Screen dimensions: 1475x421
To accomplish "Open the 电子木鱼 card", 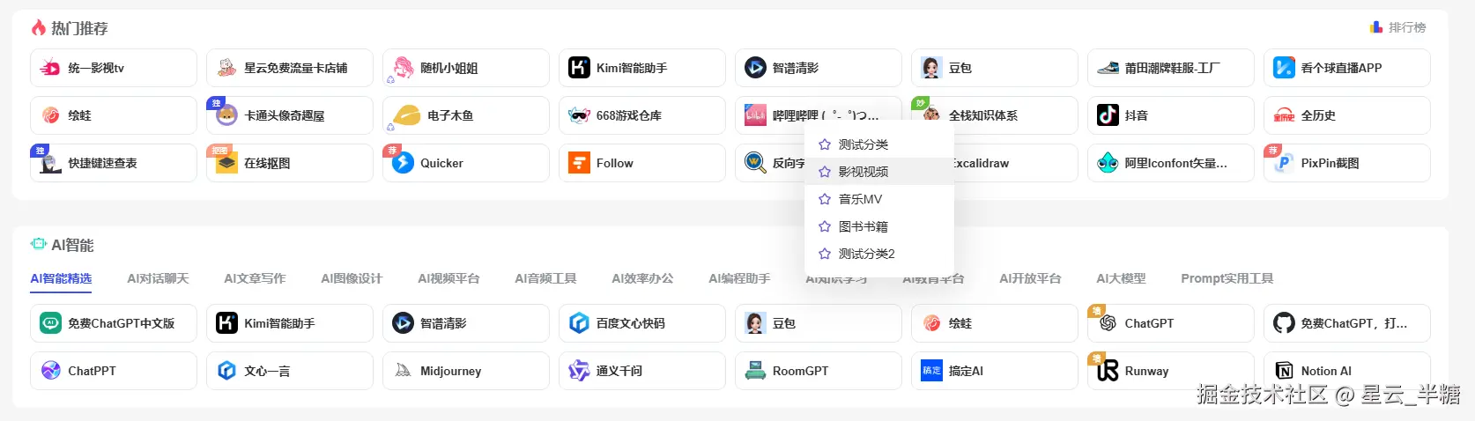I will tap(466, 115).
